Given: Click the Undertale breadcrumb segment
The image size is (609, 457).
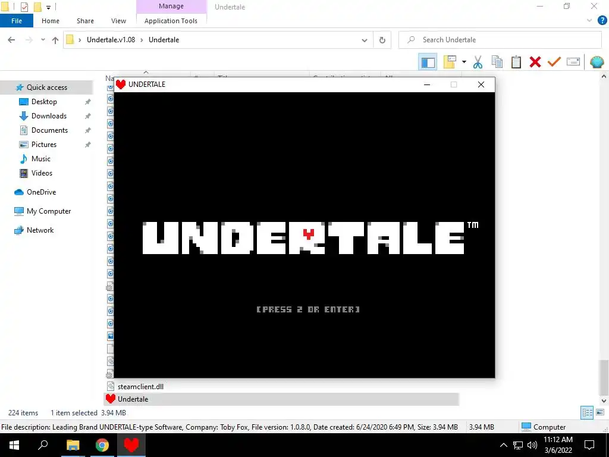Looking at the screenshot, I should pyautogui.click(x=164, y=40).
